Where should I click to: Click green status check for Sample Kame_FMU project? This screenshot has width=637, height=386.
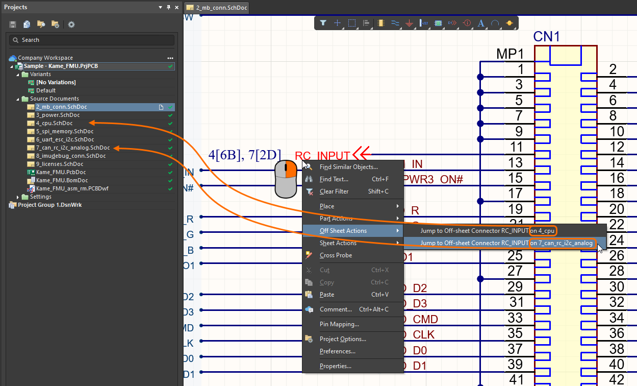point(170,66)
